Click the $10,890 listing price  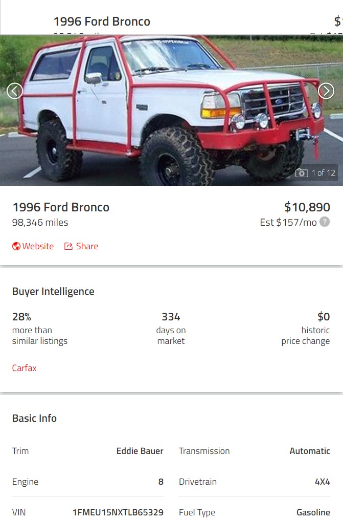[307, 207]
